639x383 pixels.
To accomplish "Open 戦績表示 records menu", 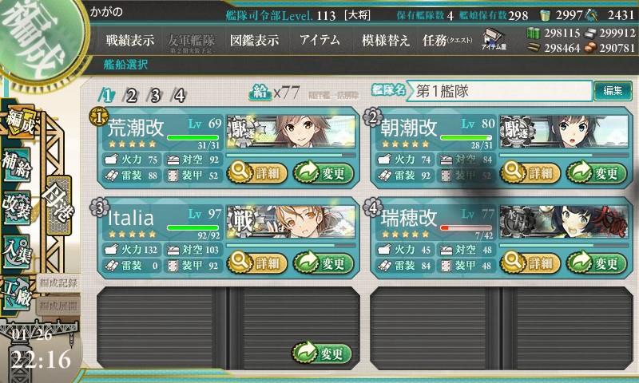I will 130,40.
